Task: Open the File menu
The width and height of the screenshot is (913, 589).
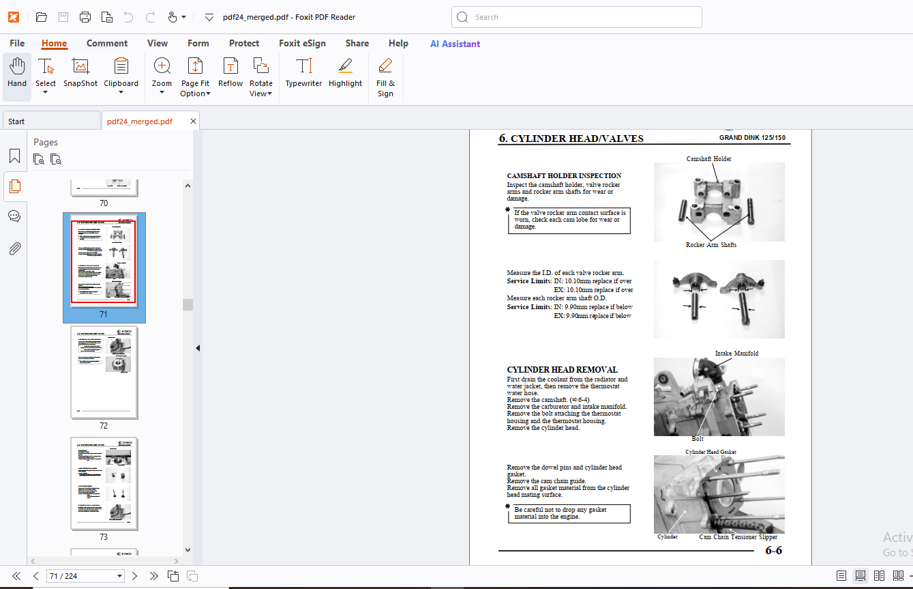Action: [17, 43]
